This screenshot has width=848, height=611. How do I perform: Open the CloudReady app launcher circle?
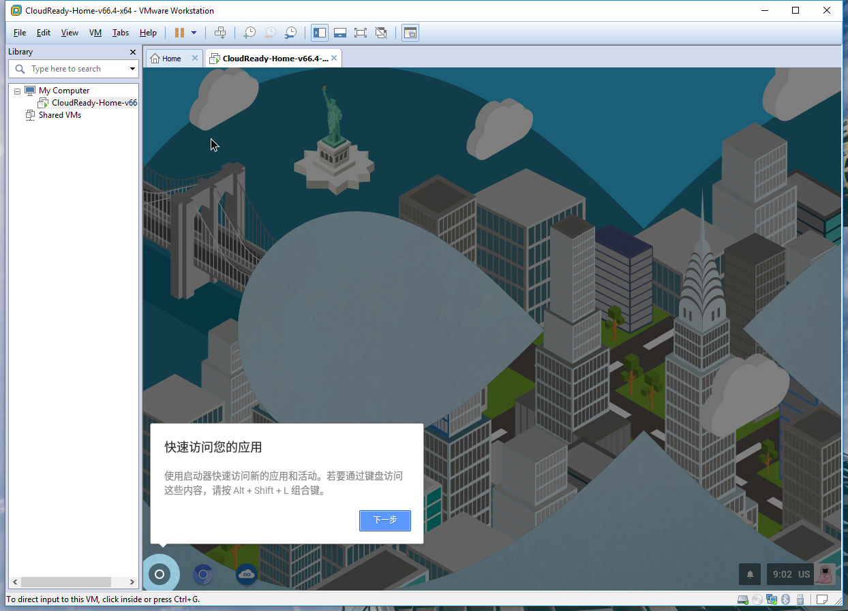(161, 573)
